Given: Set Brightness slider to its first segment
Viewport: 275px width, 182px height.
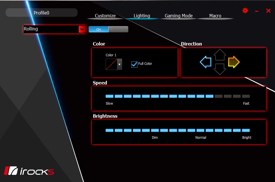Looking at the screenshot, I should pos(109,130).
